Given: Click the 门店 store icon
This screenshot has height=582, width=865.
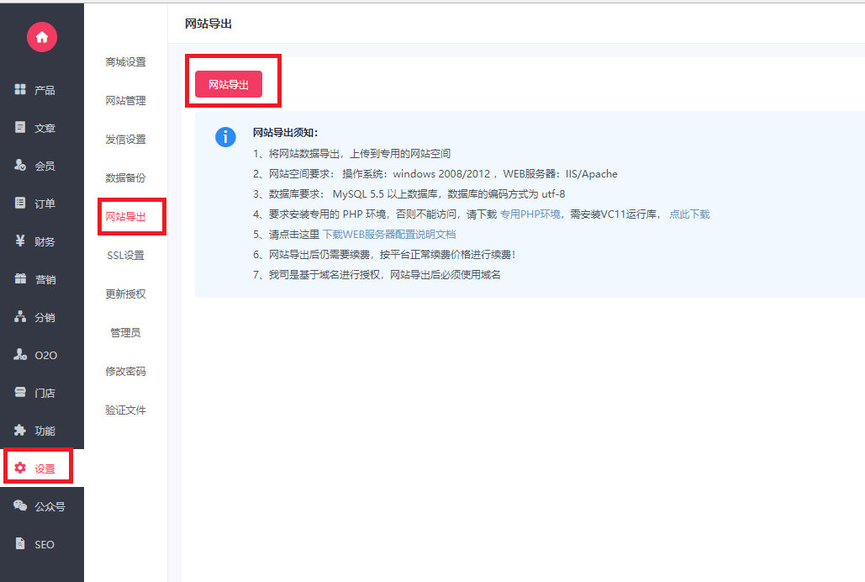Looking at the screenshot, I should [x=20, y=393].
